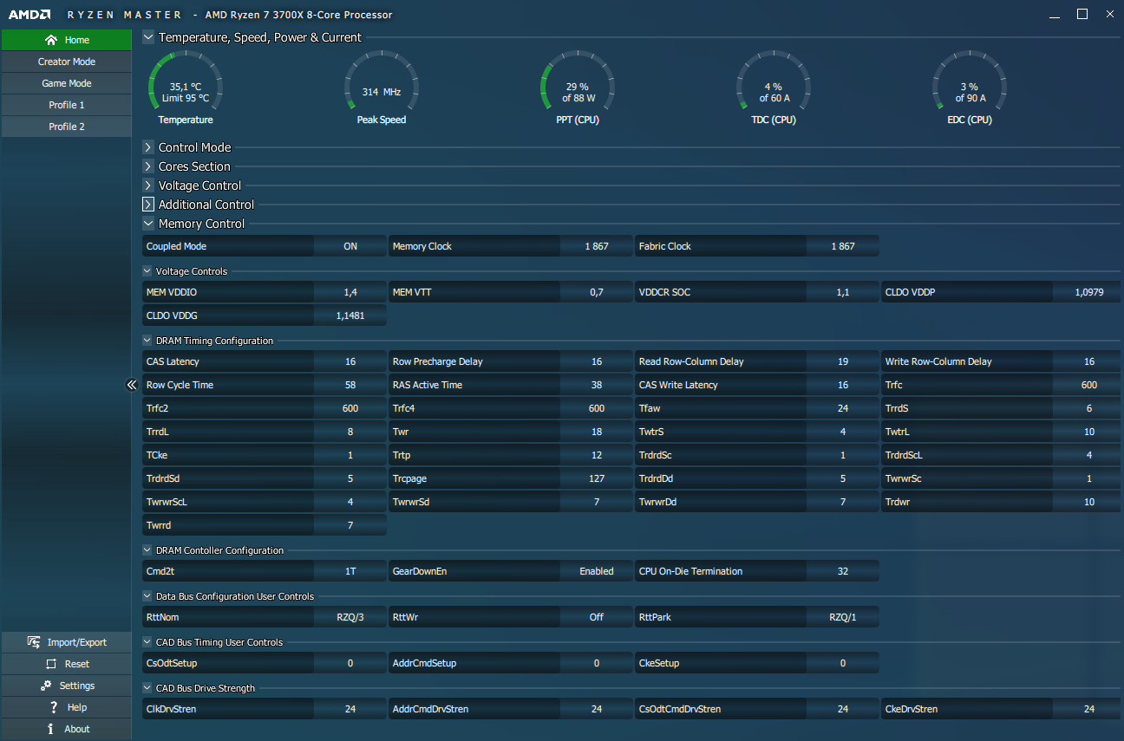This screenshot has height=741, width=1124.
Task: Collapse Temperature, Speed, Power & Current section
Action: coord(148,37)
